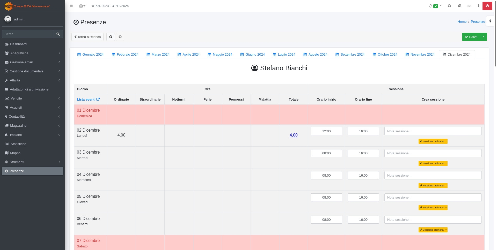
Task: Switch to Febbraio 2024 tab
Action: (125, 54)
